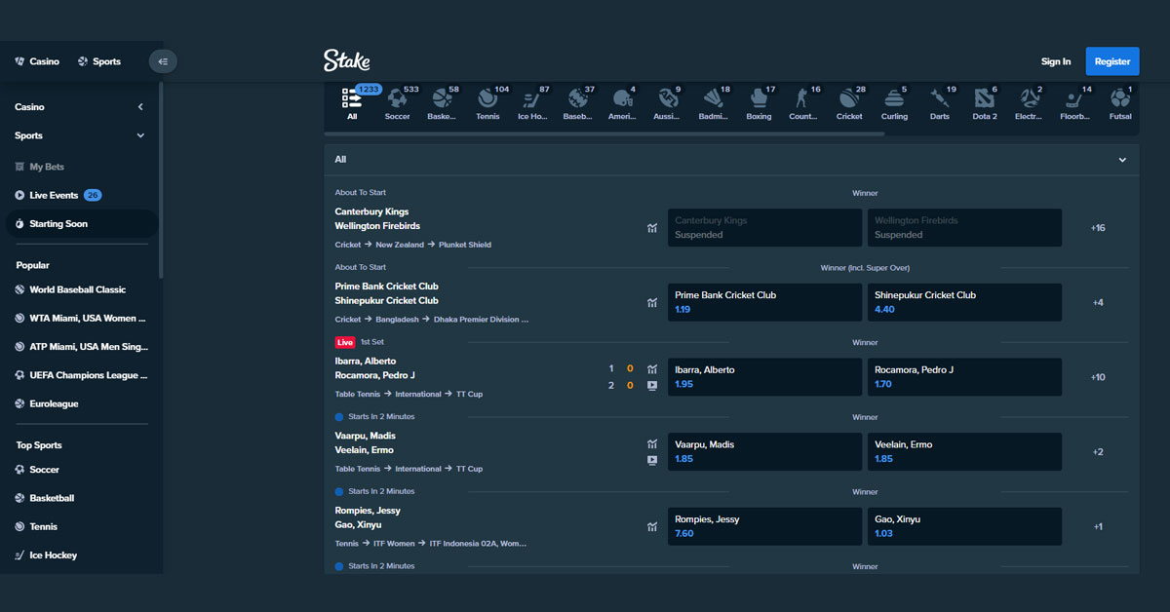Open Euroleague from Popular list
Screen dimensions: 1170x612
click(47, 403)
